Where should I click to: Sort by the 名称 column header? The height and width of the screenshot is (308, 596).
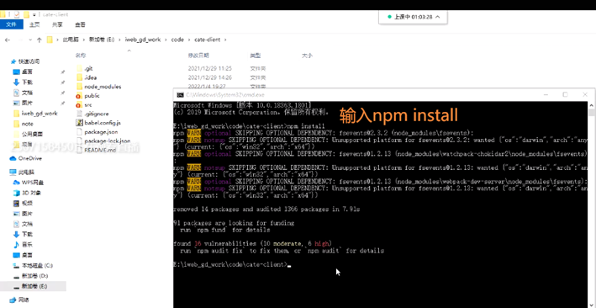[x=80, y=56]
